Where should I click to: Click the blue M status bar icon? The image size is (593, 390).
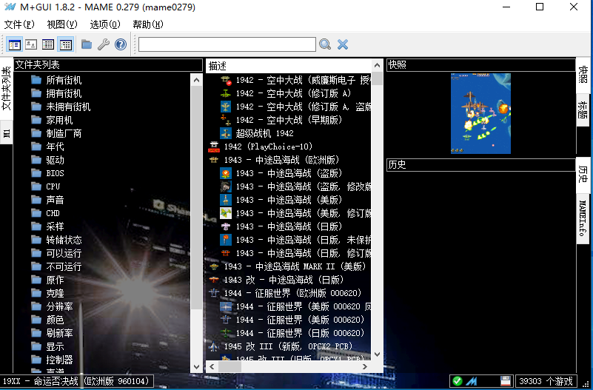472,381
